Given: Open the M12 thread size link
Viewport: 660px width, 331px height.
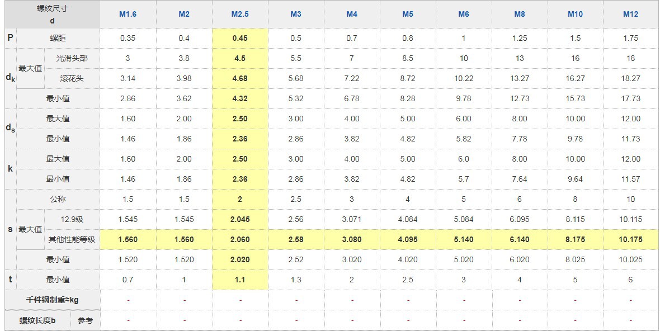Looking at the screenshot, I should [630, 14].
